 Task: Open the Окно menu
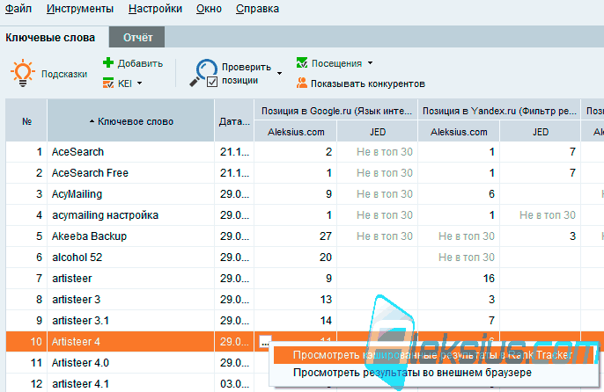pyautogui.click(x=209, y=9)
